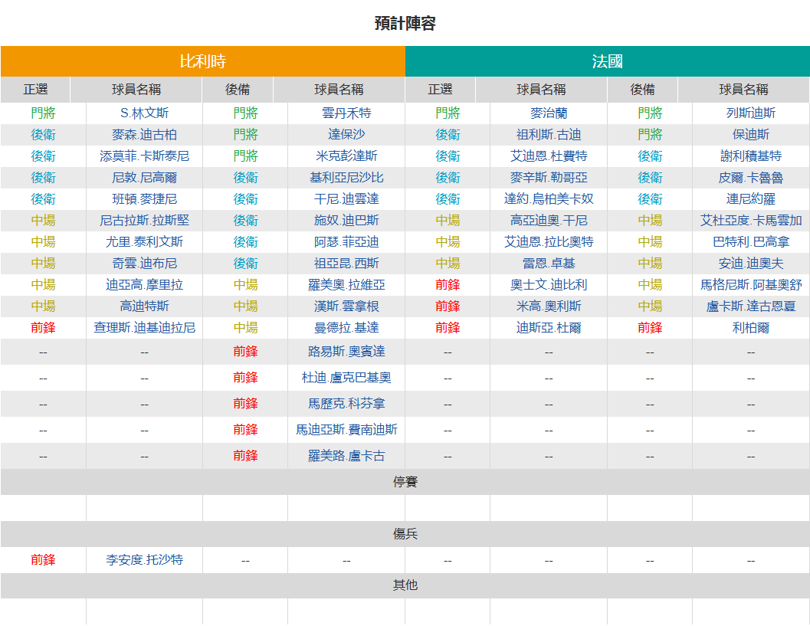Click substitute goalkeeper 雲丹禾特
This screenshot has height=626, width=810.
click(x=346, y=113)
